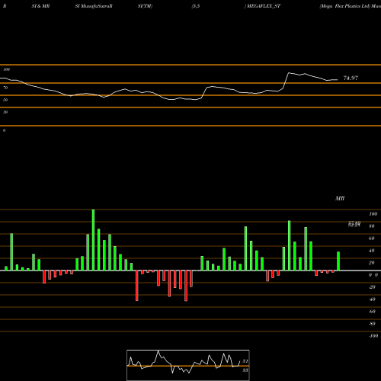381x381 pixels.
Task: Click the '-80' label on MR axis
Action: coord(372,324)
